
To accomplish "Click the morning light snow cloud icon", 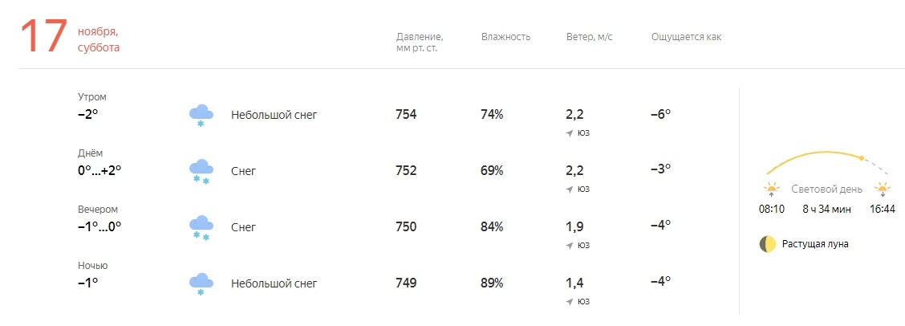I will pos(201,115).
